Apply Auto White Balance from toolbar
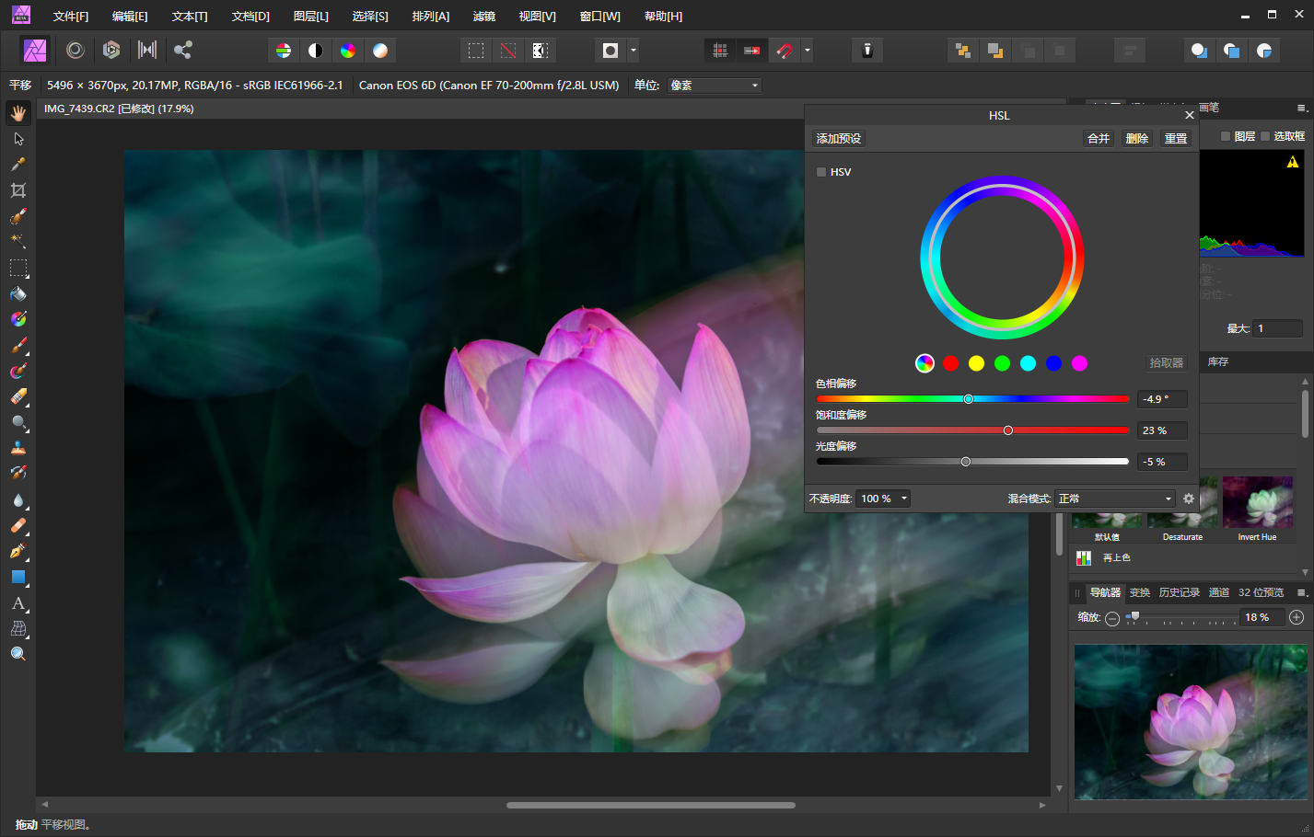The height and width of the screenshot is (837, 1314). [380, 51]
